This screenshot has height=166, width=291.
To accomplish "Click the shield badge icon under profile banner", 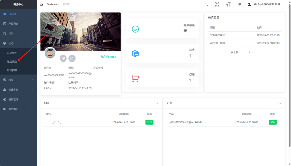I will [x=63, y=58].
